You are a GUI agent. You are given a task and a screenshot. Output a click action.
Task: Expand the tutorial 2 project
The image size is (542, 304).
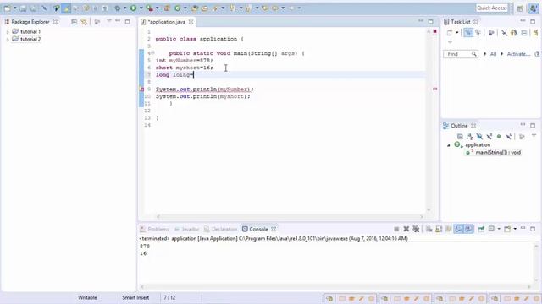tap(8, 40)
